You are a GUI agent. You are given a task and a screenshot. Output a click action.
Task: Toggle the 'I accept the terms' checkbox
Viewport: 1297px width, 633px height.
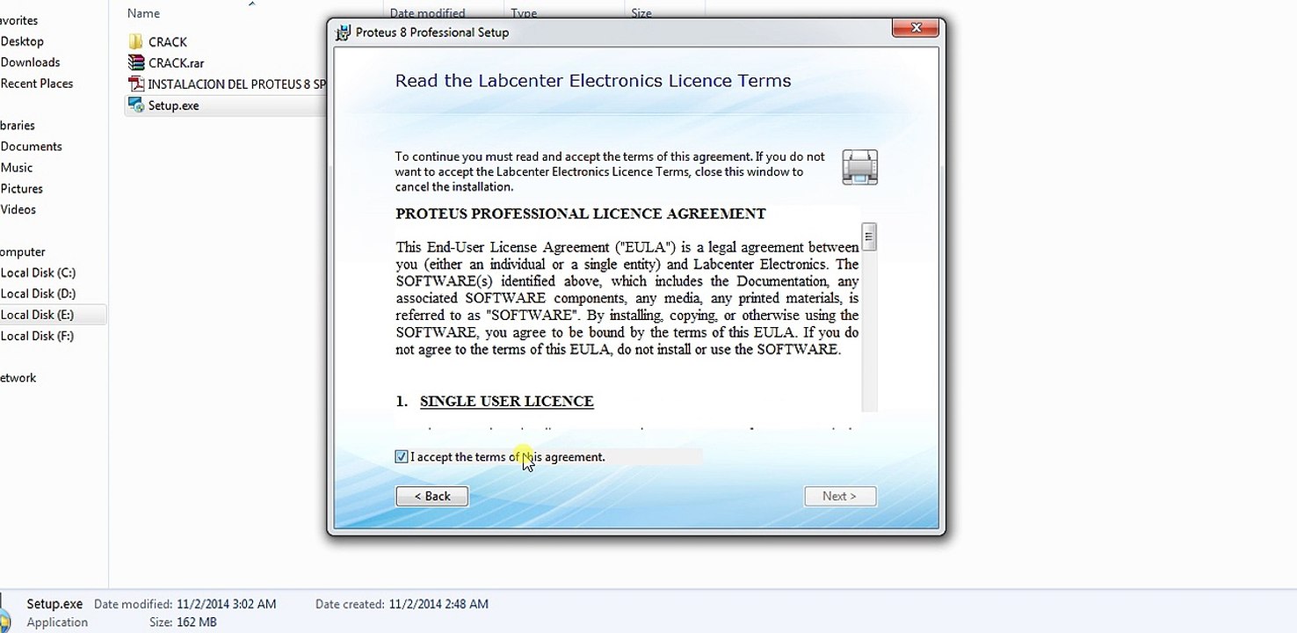[402, 456]
